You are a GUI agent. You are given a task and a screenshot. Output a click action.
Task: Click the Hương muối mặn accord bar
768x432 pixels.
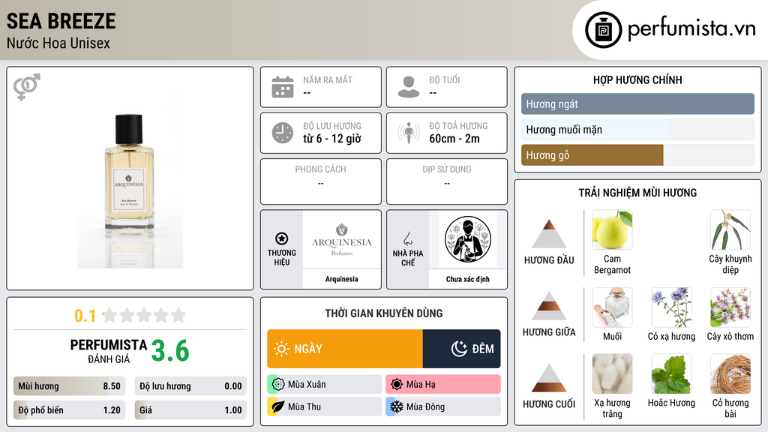pos(637,129)
